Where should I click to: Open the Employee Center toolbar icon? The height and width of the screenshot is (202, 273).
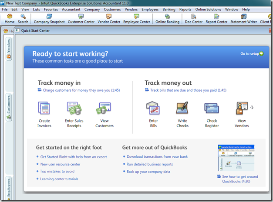tap(137, 19)
